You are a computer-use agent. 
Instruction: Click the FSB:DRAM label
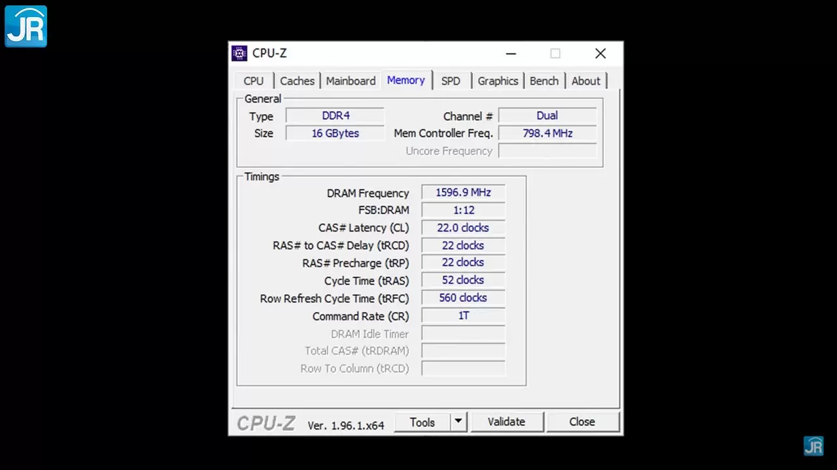coord(384,210)
